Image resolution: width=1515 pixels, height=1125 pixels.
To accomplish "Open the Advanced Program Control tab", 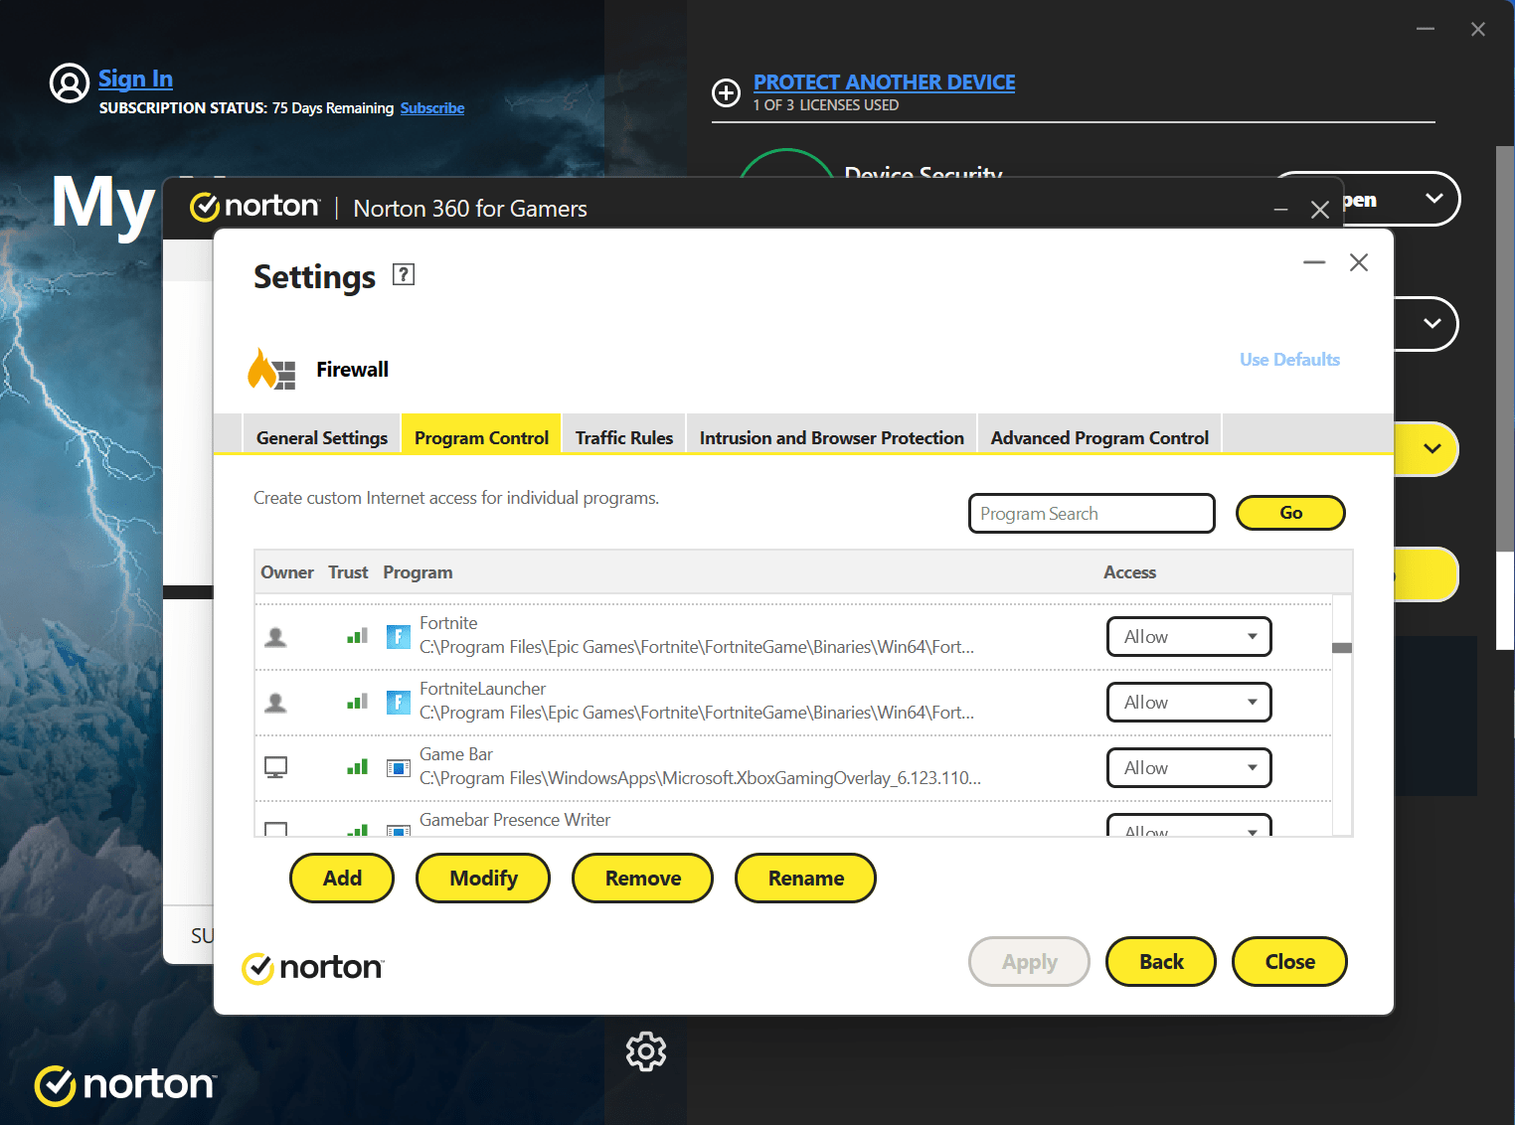I will [x=1099, y=437].
